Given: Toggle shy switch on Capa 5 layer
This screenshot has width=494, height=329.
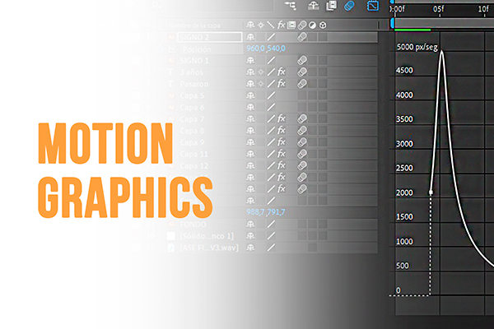Looking at the screenshot, I should click(x=250, y=95).
